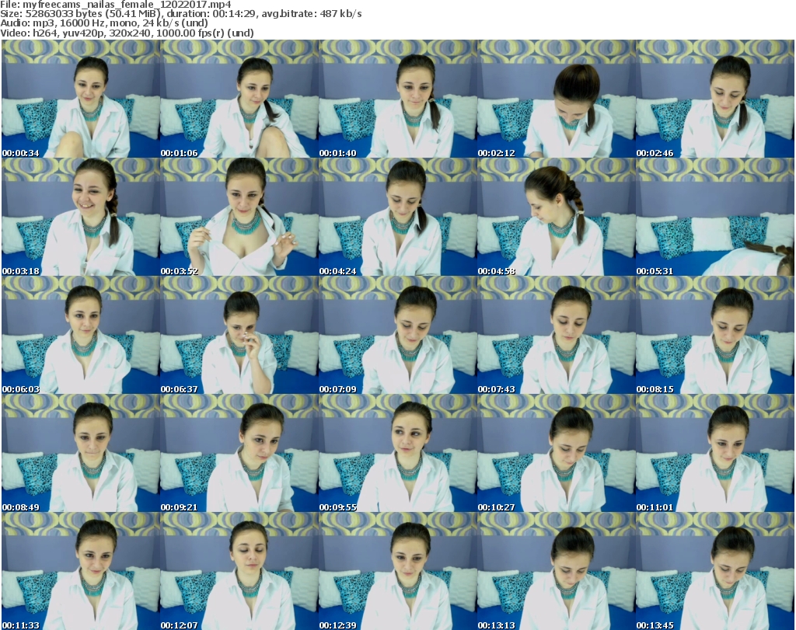Select the thumbnail stamped 00:09:21

[x=239, y=454]
